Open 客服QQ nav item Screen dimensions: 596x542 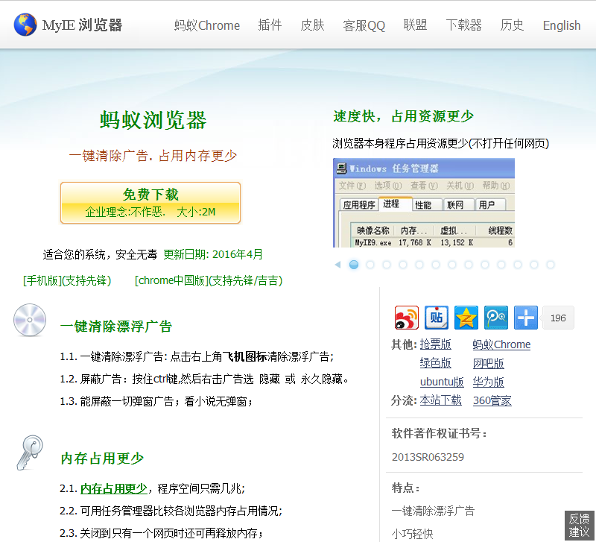click(364, 25)
